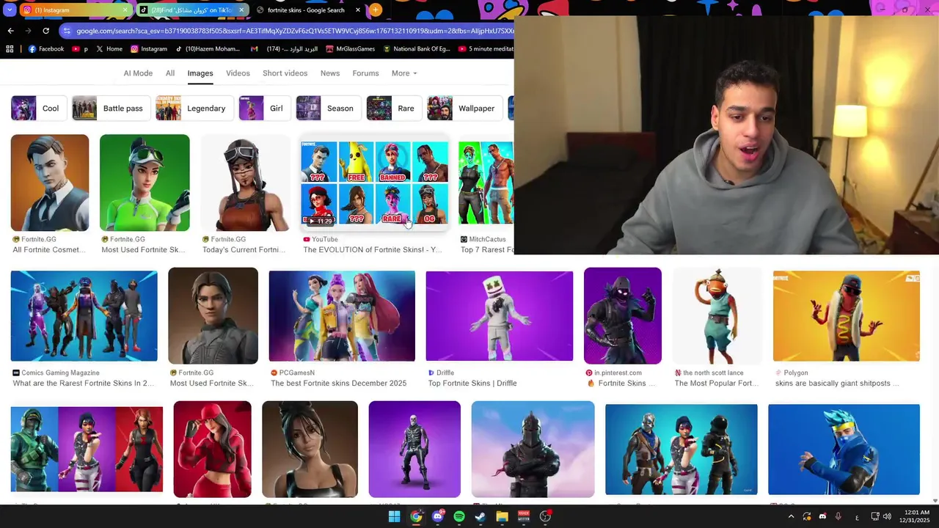Apply the Cool filter chip
This screenshot has width=939, height=528.
38,109
